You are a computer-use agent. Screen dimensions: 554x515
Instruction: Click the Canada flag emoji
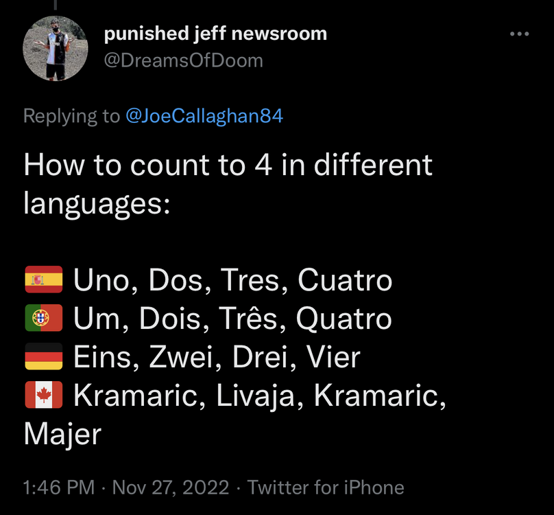tap(43, 396)
